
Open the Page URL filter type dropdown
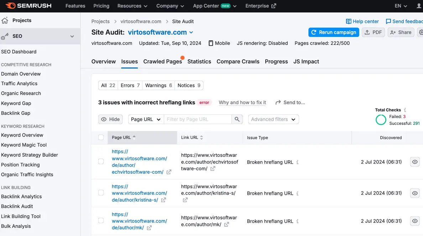(146, 119)
